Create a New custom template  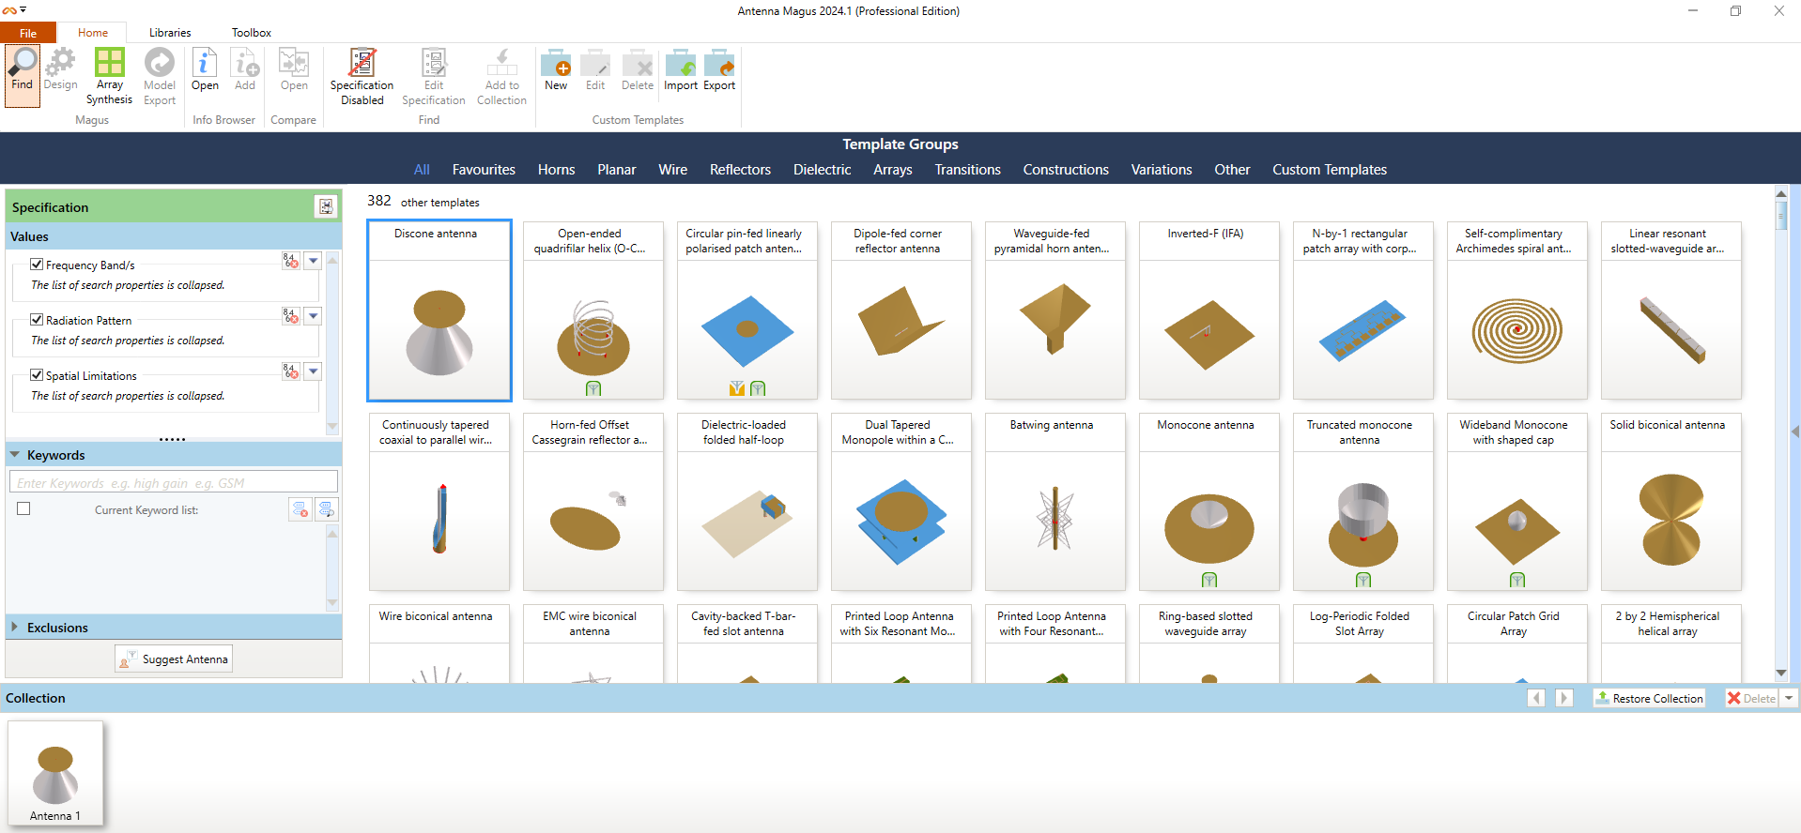pyautogui.click(x=556, y=70)
